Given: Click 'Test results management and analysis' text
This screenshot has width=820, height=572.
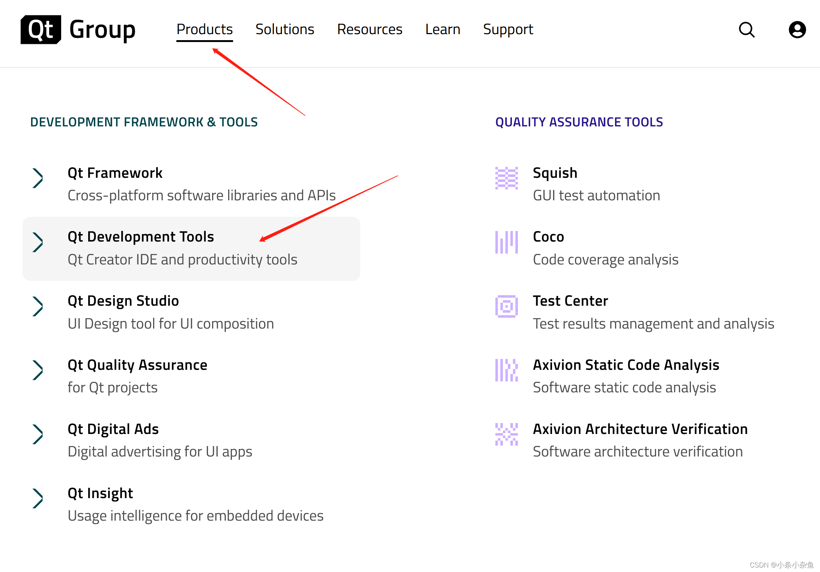Looking at the screenshot, I should coord(653,324).
